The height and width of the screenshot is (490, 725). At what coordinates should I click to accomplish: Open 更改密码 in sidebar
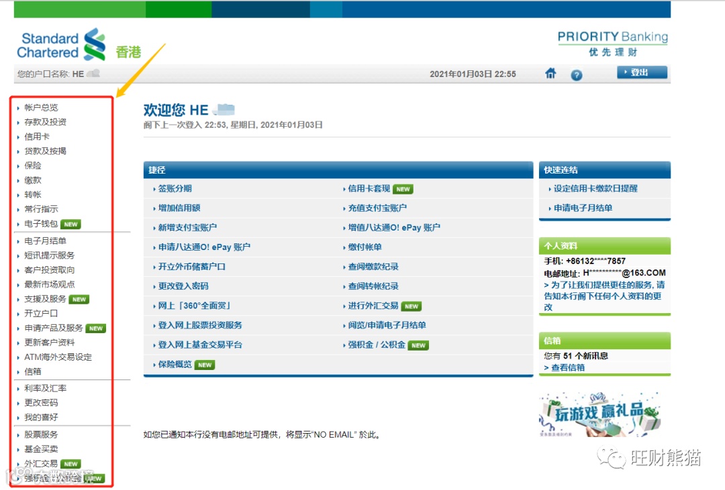tap(41, 403)
